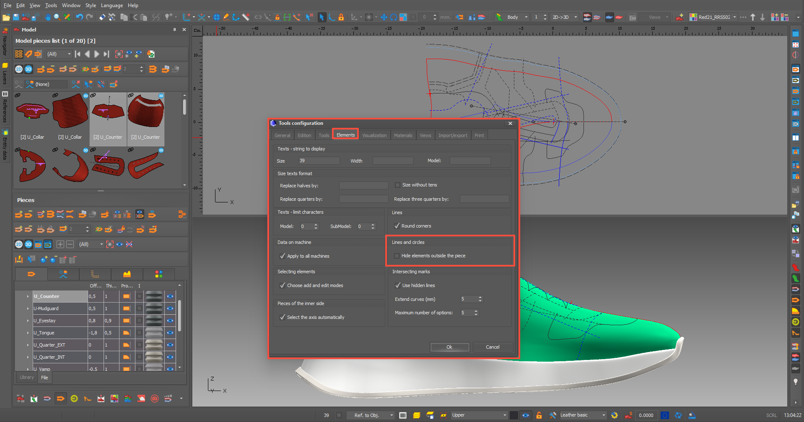Toggle Apply to all machines checkbox
Viewport: 804px width, 422px height.
[283, 256]
